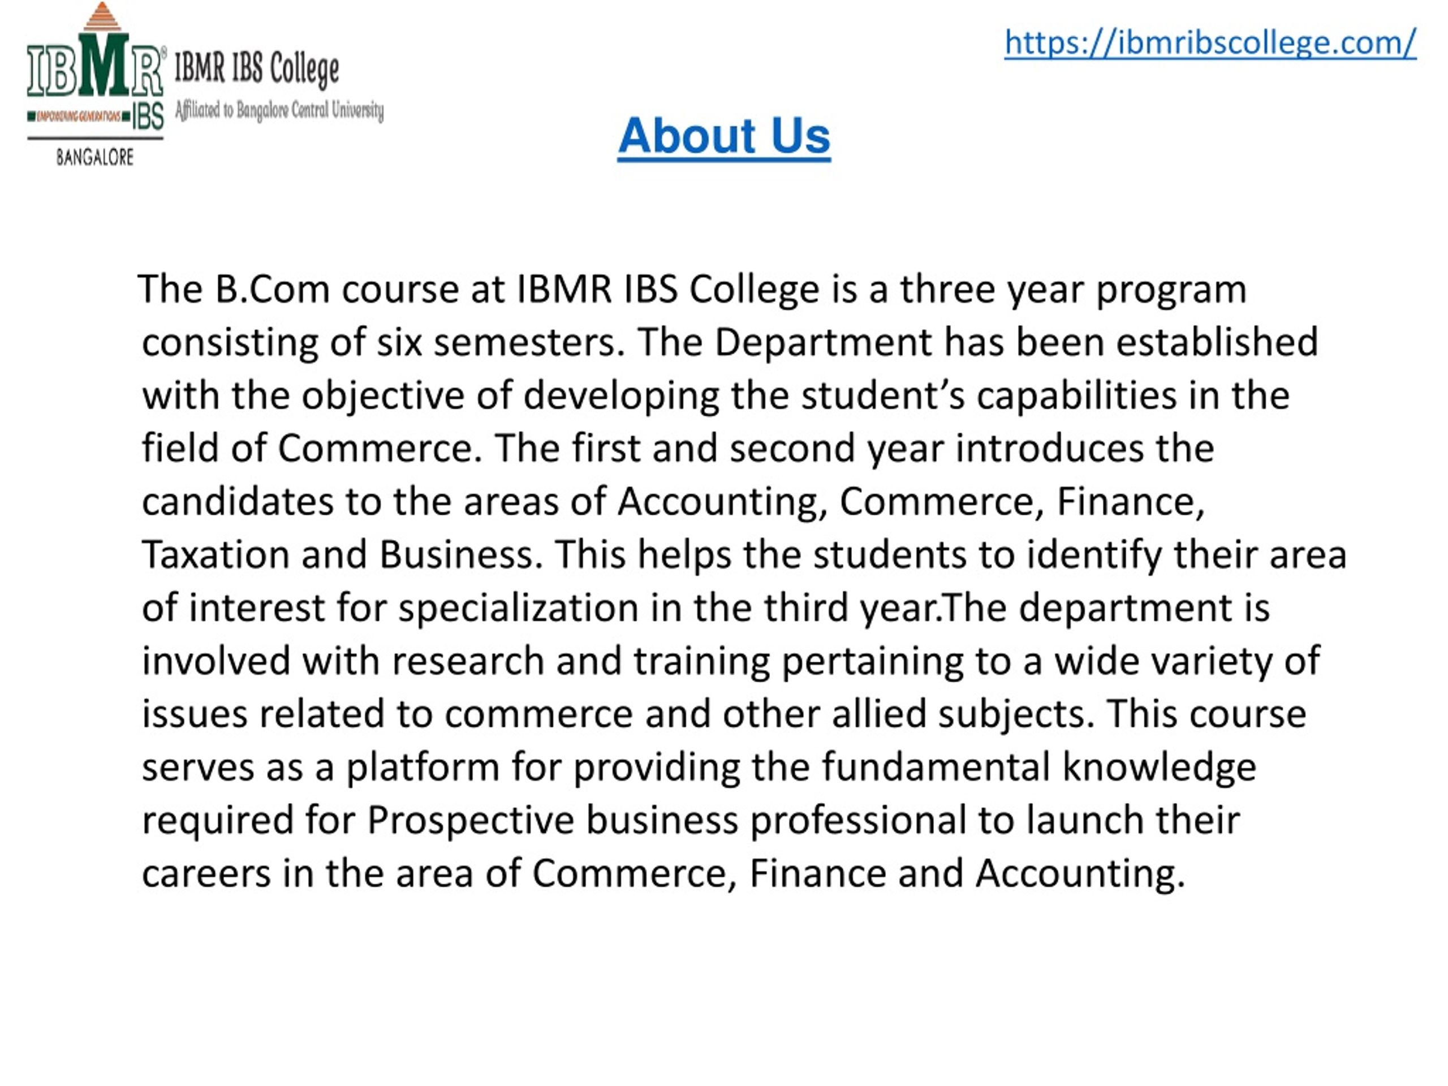The height and width of the screenshot is (1086, 1448).
Task: Click the line starting with field of Commerce
Action: 678,449
